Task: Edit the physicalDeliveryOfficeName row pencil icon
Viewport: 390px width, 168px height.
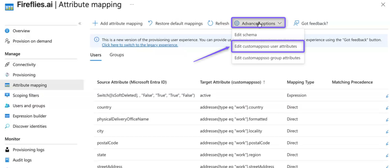Action: [x=387, y=119]
